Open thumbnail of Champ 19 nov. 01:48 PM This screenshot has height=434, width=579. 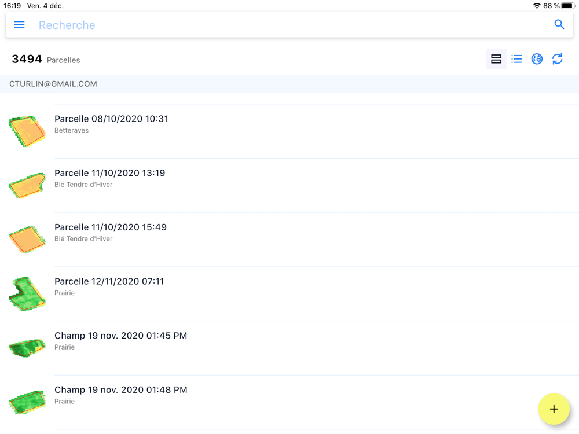pyautogui.click(x=27, y=402)
